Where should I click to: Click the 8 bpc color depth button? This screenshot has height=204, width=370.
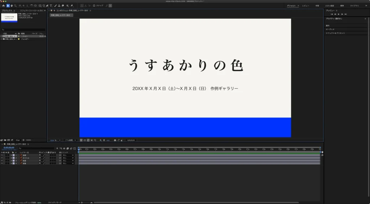18,140
